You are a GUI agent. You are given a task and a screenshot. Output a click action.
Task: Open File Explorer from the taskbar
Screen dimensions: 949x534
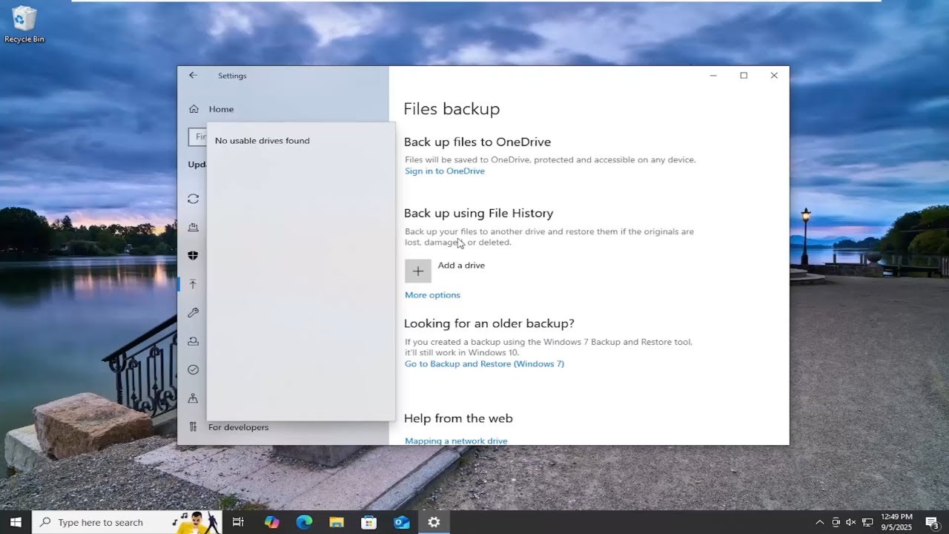click(337, 522)
